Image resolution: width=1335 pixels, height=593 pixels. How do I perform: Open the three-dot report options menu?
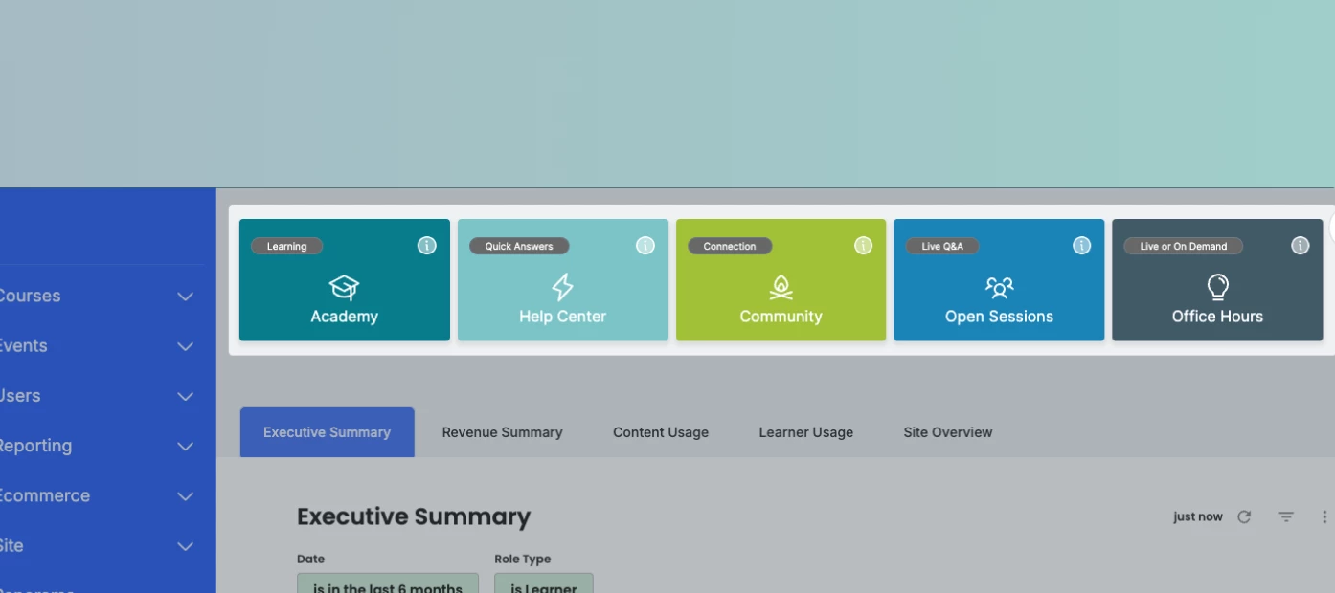1324,516
